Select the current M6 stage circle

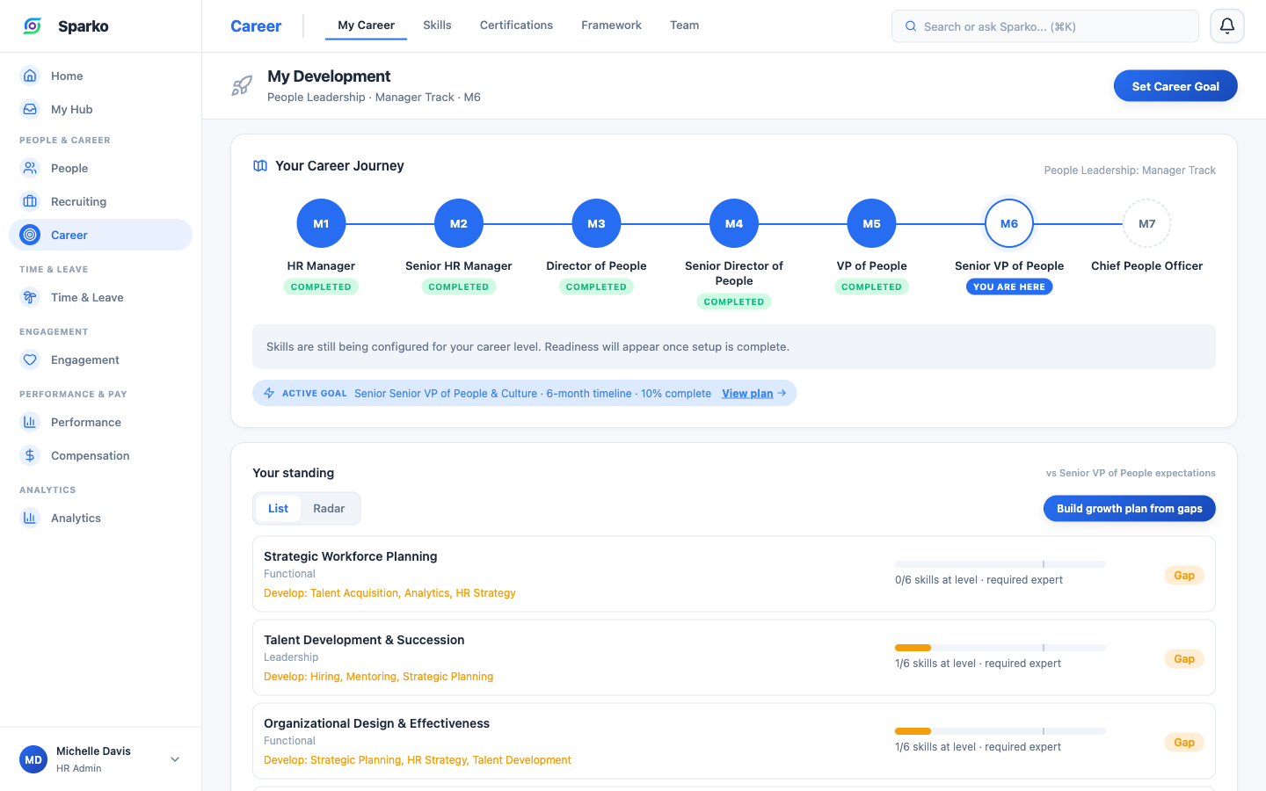pos(1009,224)
